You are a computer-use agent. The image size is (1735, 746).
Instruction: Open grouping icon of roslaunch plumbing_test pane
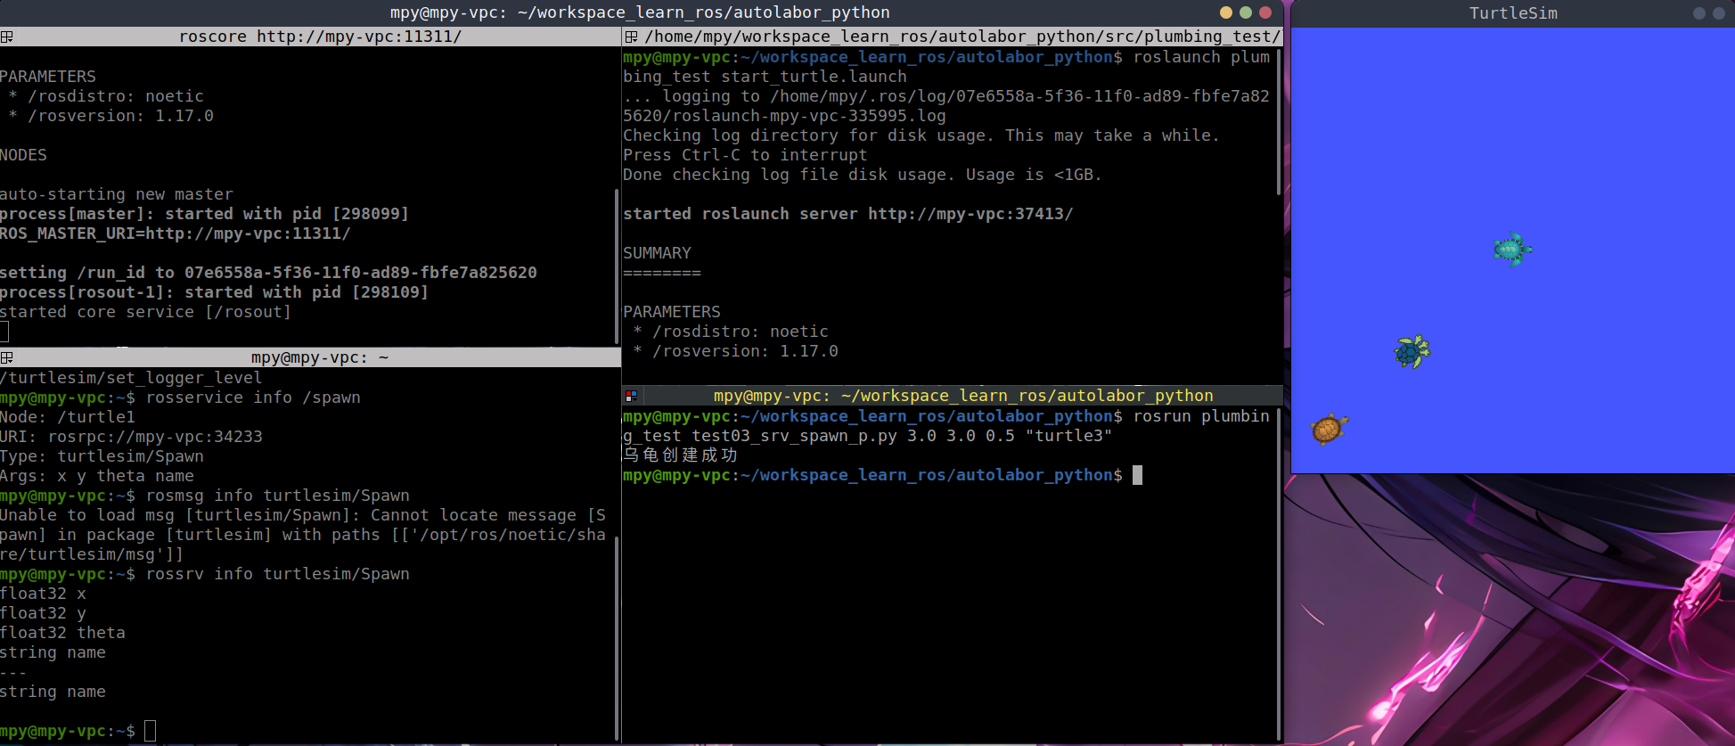pyautogui.click(x=631, y=37)
